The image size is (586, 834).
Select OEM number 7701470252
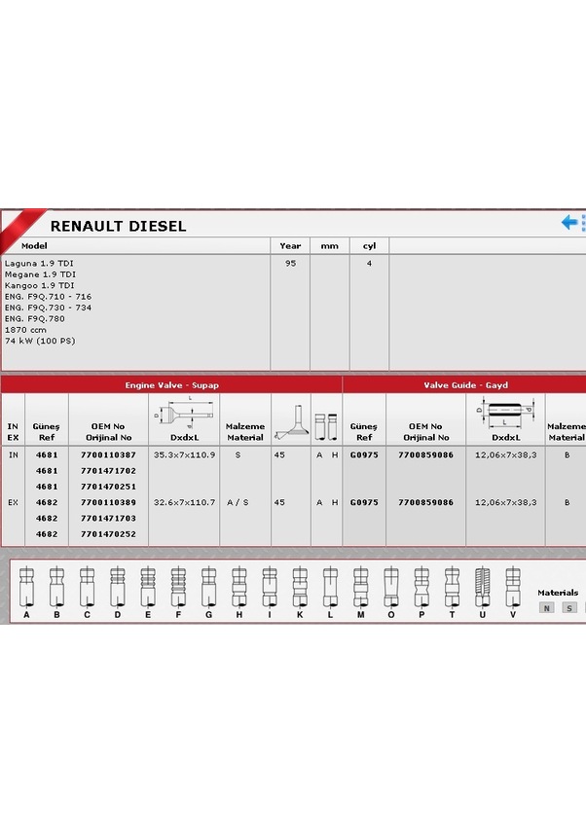pyautogui.click(x=108, y=534)
